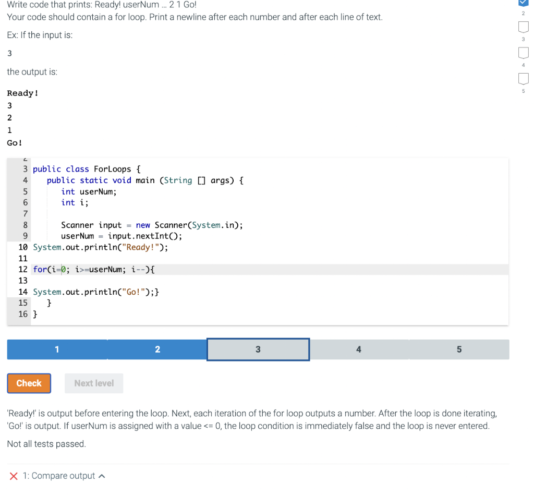Click the chevron next to Compare output
Image resolution: width=534 pixels, height=495 pixels.
(x=102, y=475)
